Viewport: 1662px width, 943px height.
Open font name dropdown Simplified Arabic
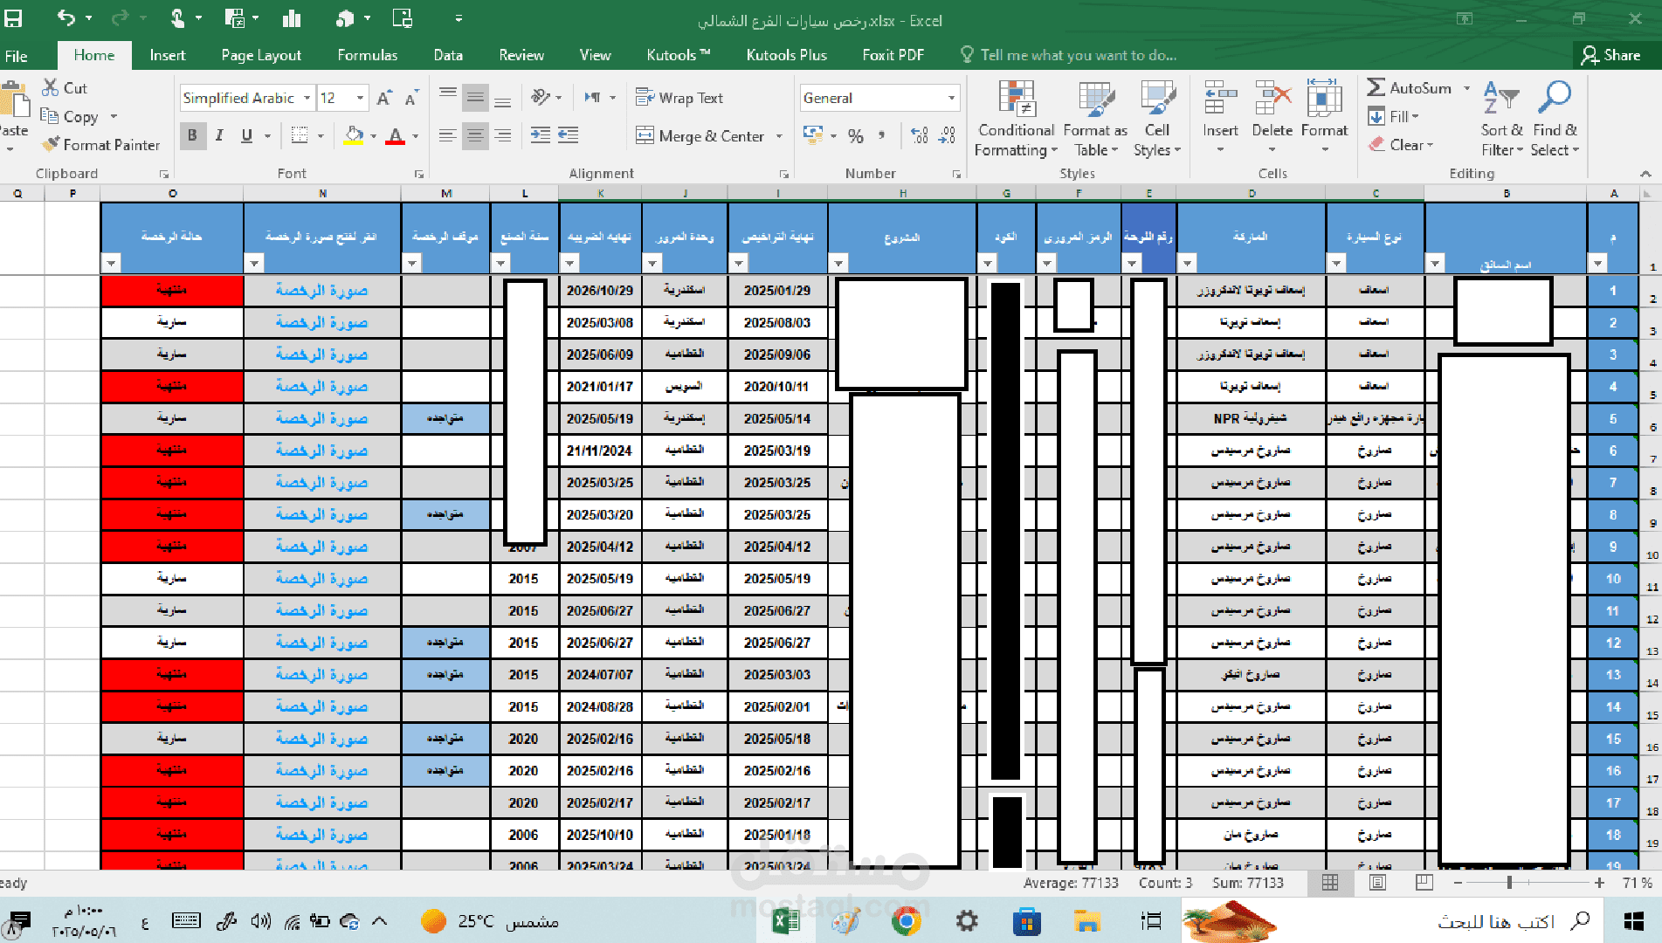[x=307, y=98]
